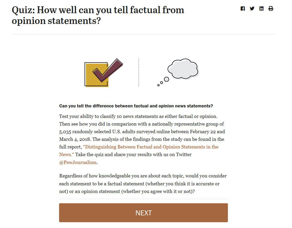Click the yellow checkbox square graphic
This screenshot has width=292, height=228.
[97, 75]
